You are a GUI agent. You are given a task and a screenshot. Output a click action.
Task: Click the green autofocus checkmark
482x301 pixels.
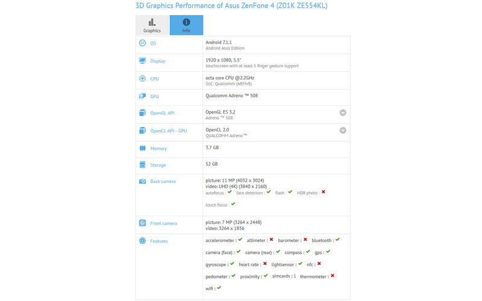pos(230,192)
